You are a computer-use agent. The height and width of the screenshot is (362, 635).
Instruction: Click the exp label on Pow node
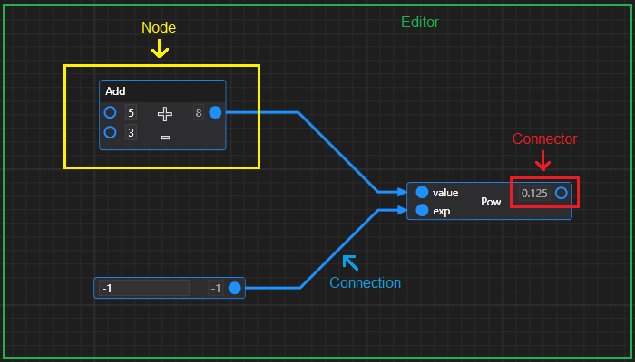(x=442, y=211)
